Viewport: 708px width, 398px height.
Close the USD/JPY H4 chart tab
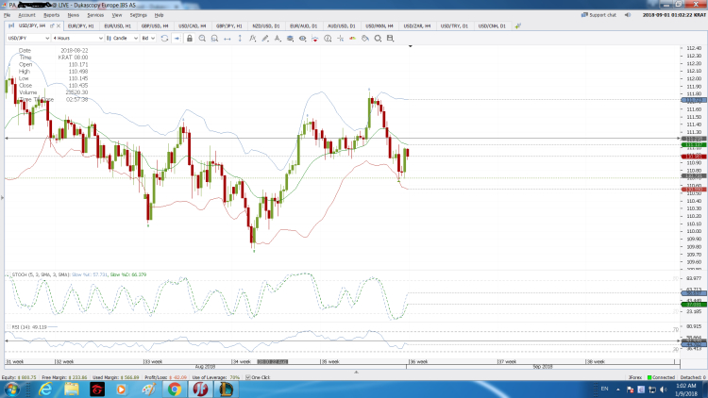[59, 26]
